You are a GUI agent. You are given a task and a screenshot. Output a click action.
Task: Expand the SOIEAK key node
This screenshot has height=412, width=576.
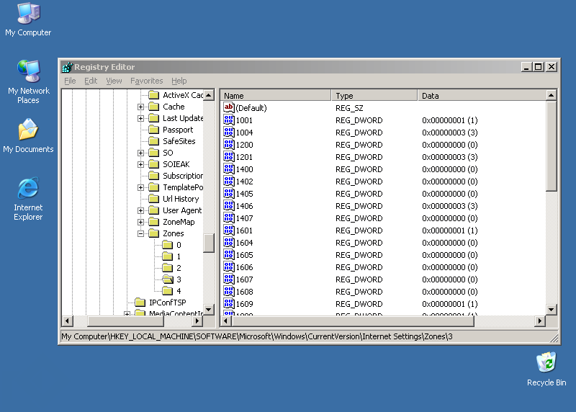[x=140, y=164]
